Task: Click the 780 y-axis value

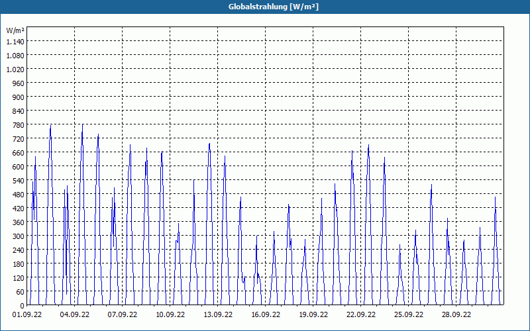Action: pos(18,125)
